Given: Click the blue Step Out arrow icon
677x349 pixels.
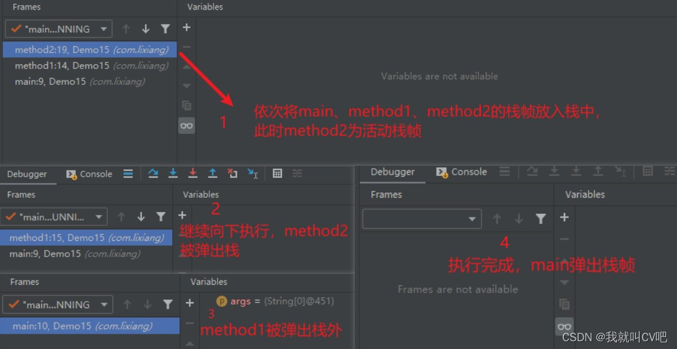Looking at the screenshot, I should [212, 174].
